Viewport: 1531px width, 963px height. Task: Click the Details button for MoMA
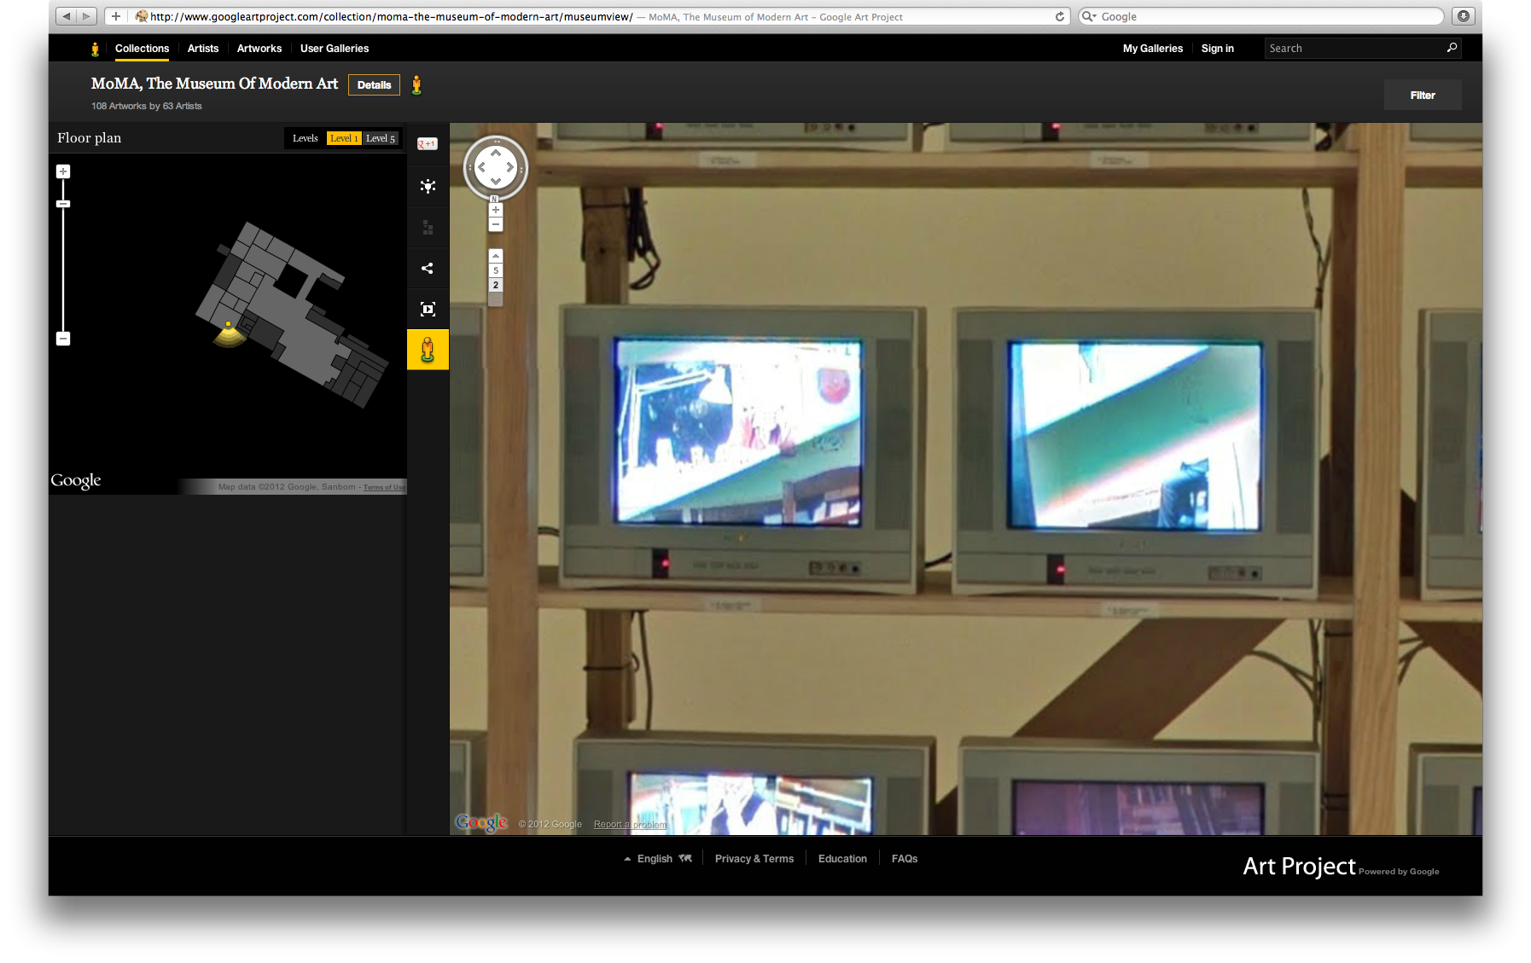coord(374,85)
